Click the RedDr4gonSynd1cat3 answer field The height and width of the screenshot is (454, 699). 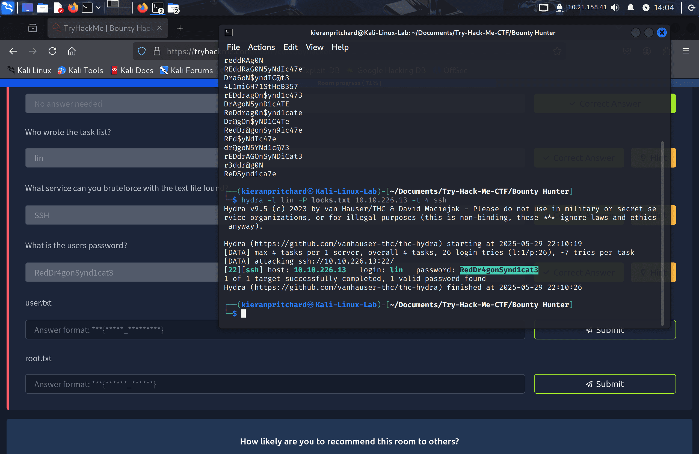[122, 272]
